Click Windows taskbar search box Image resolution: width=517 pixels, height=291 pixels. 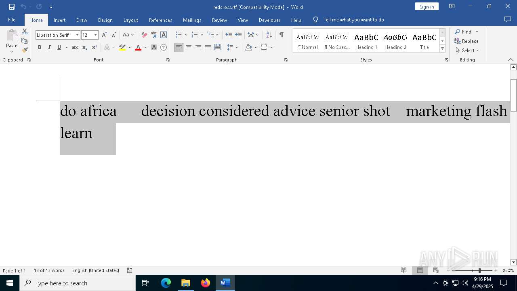click(x=78, y=283)
